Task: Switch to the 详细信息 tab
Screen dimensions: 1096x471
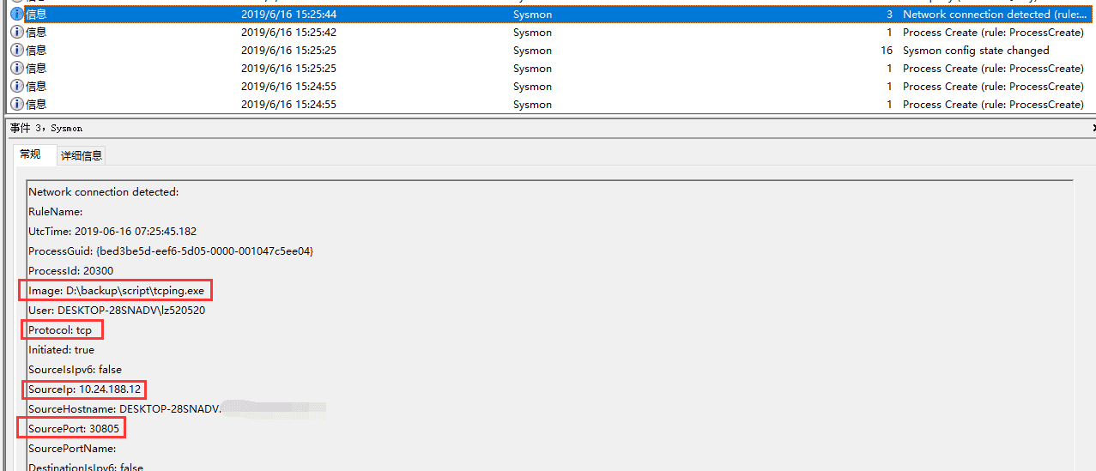Action: 82,155
